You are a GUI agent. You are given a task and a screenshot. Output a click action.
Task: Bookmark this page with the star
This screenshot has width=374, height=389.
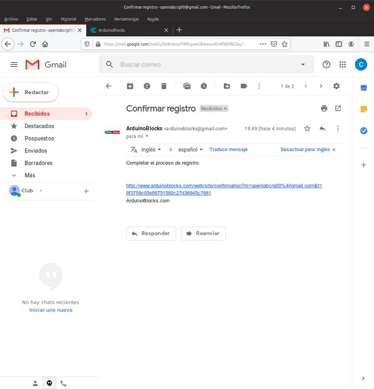(285, 44)
